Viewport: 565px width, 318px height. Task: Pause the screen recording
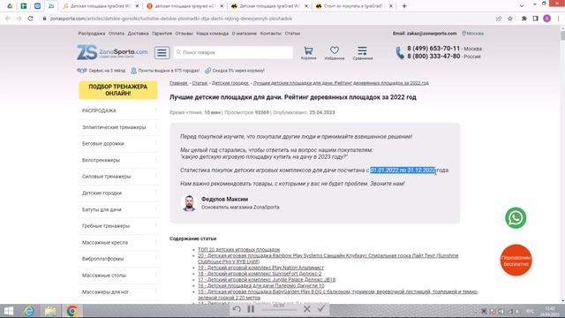coord(251,309)
